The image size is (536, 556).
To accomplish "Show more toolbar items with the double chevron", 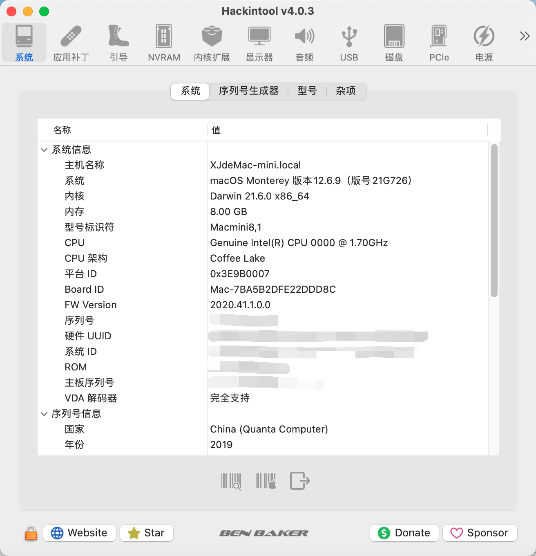I will click(x=525, y=36).
